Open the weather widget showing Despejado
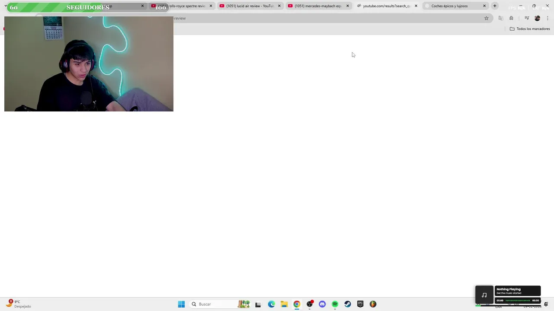The width and height of the screenshot is (554, 311). coord(19,304)
